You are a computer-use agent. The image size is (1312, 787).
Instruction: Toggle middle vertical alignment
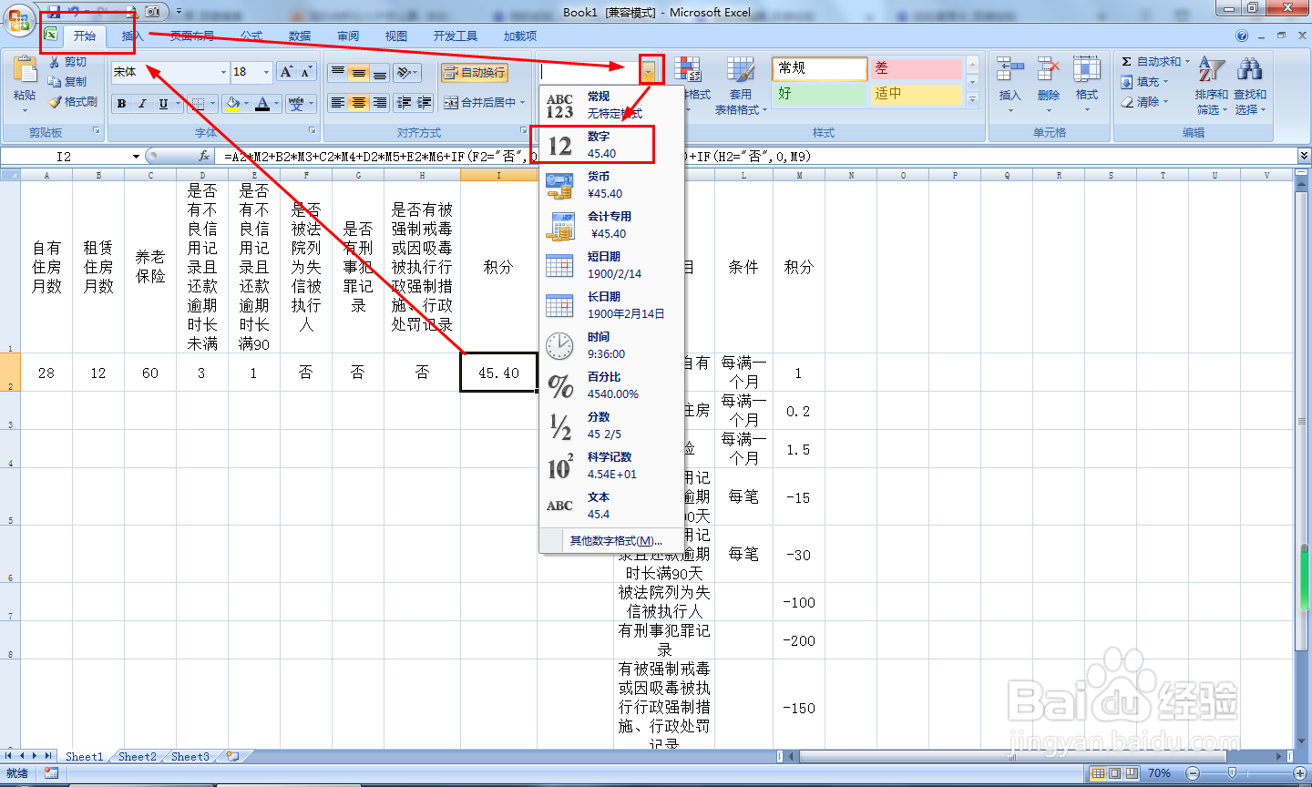[x=359, y=72]
